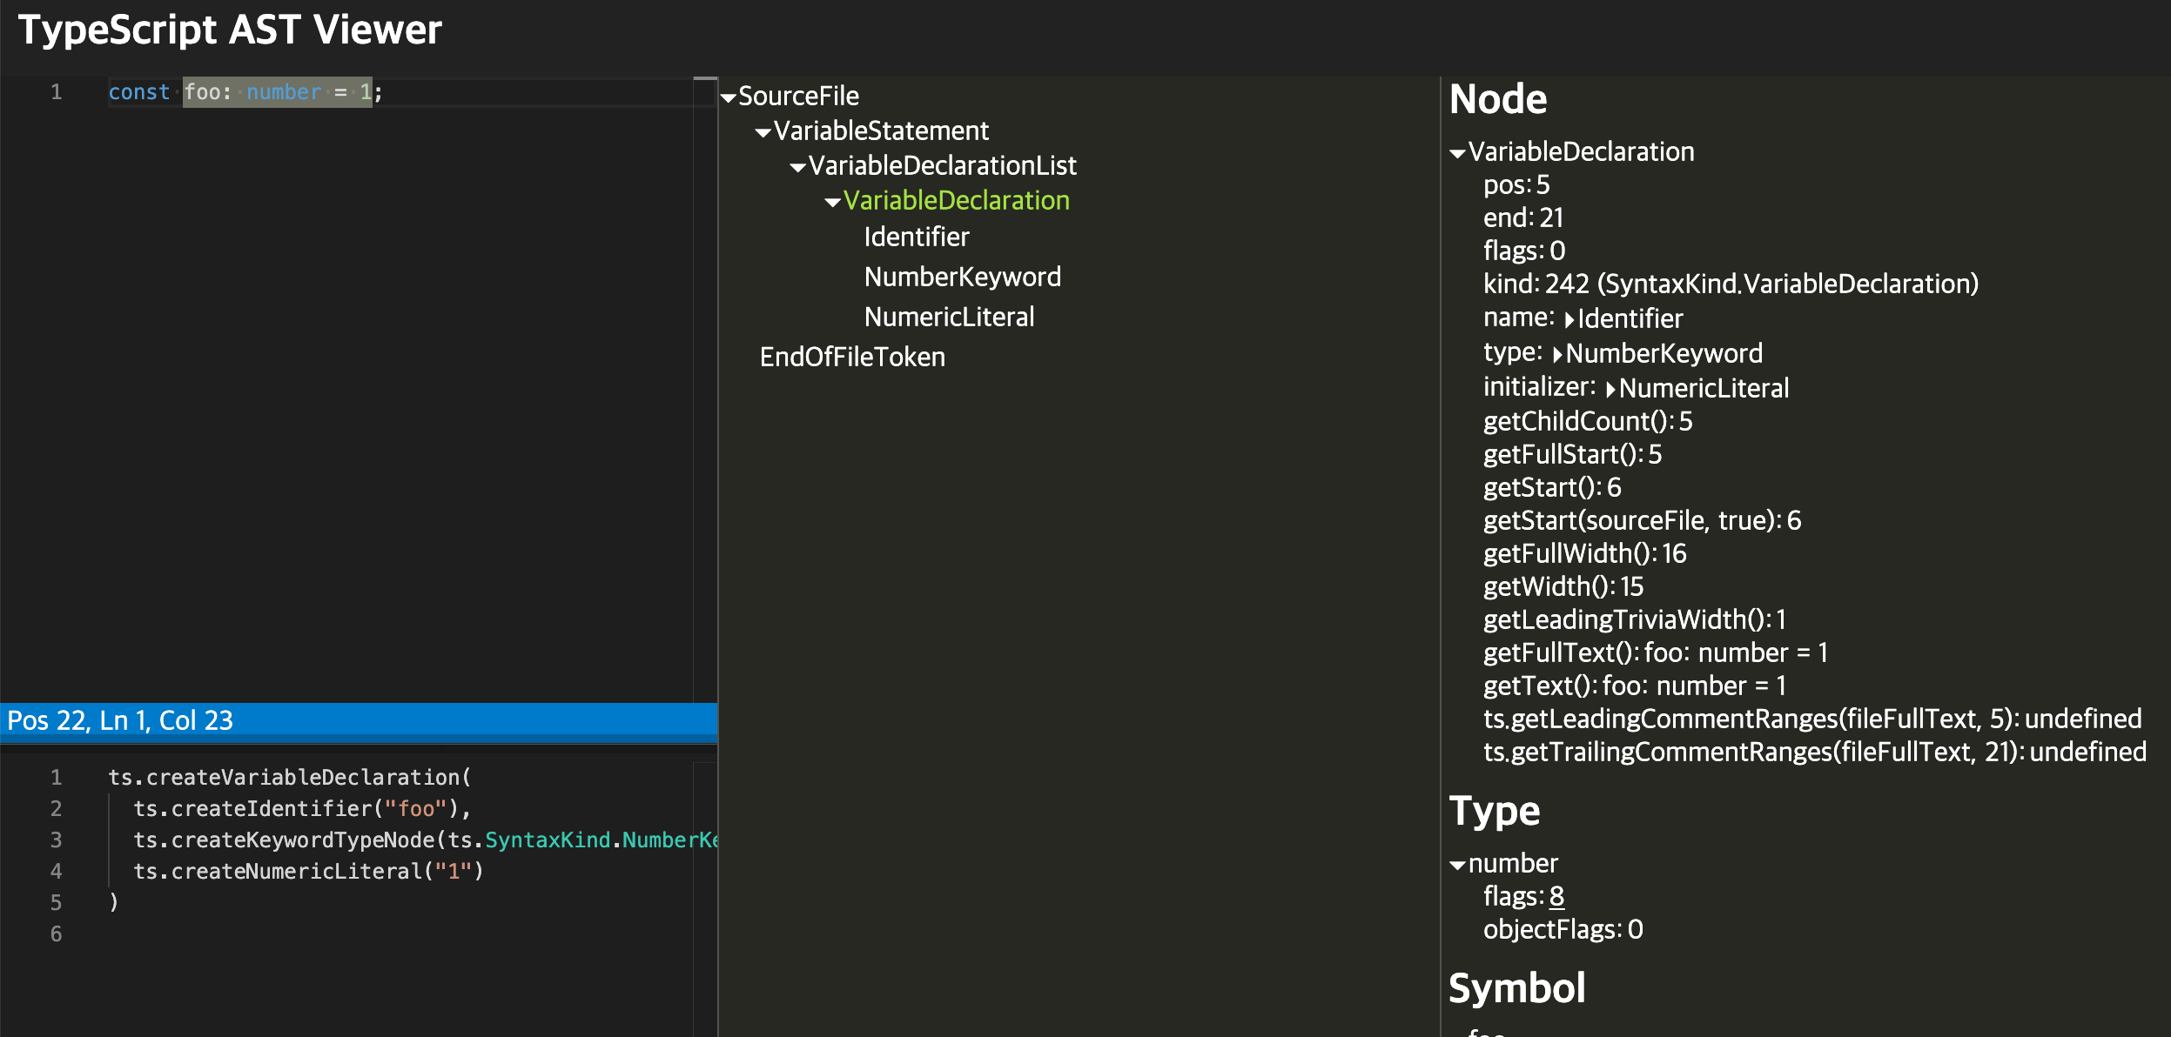The width and height of the screenshot is (2171, 1037).
Task: Select NumericLiteral in the AST tree
Action: click(949, 317)
